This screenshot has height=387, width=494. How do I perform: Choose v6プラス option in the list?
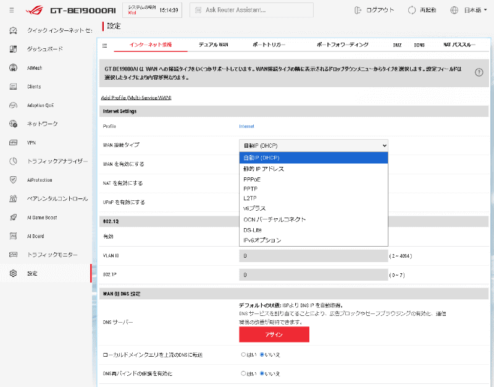[314, 208]
